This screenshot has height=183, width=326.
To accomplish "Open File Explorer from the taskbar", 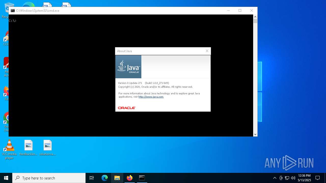I will pos(117,178).
